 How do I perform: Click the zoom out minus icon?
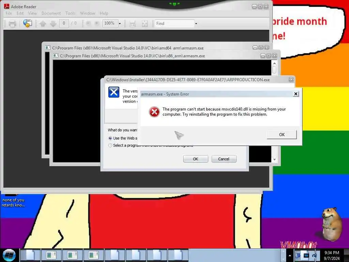[88, 23]
